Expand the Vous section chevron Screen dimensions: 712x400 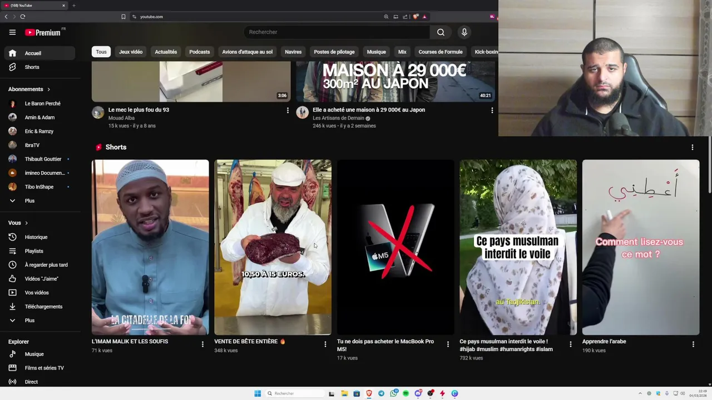click(x=26, y=223)
